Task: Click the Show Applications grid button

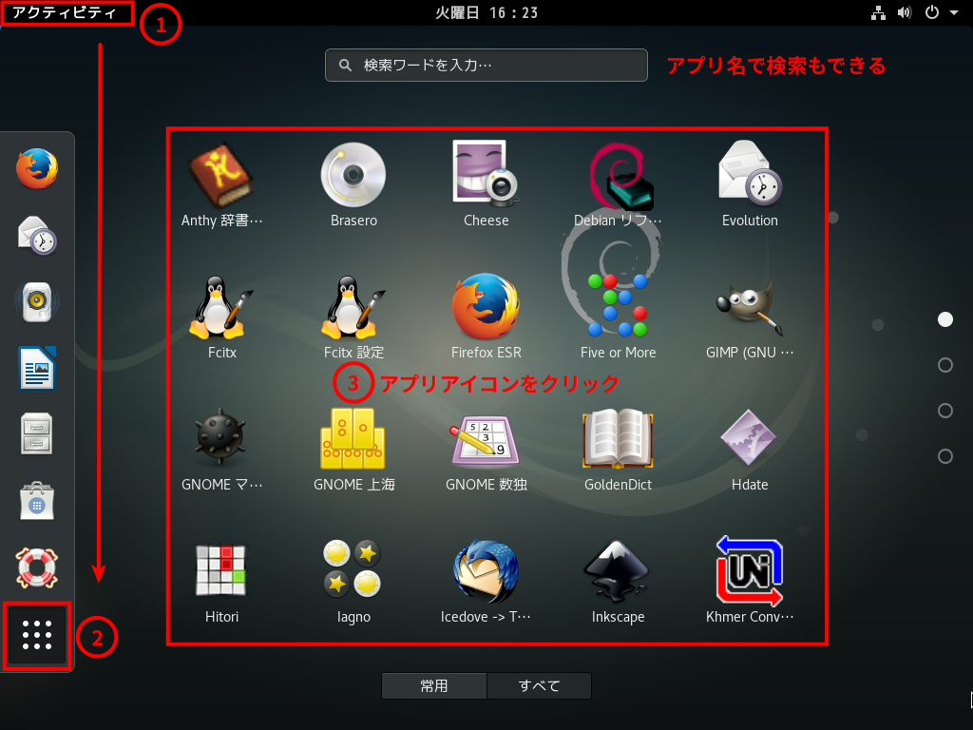Action: [x=37, y=635]
